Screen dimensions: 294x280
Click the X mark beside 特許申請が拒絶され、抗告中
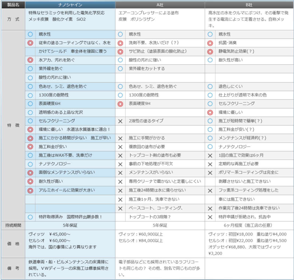point(210,217)
